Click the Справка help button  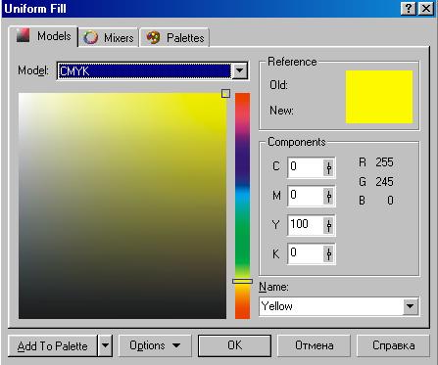[x=393, y=345]
